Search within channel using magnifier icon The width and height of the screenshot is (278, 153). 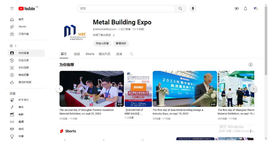(x=131, y=54)
